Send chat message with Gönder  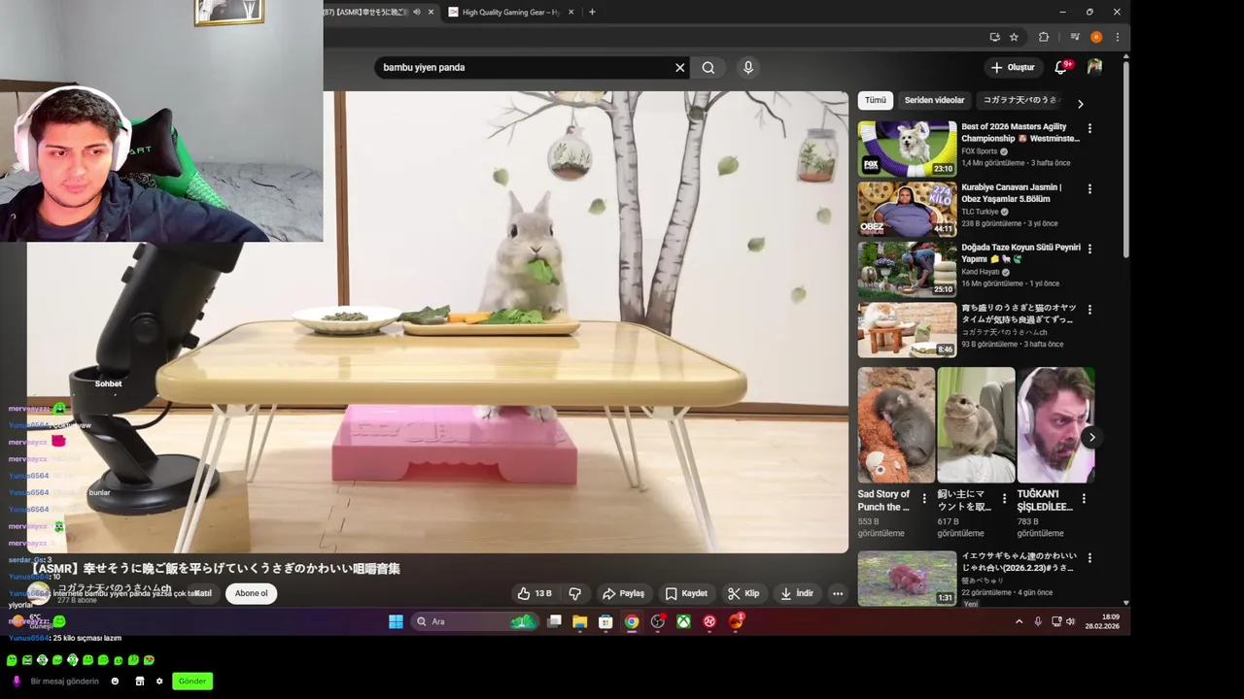[x=192, y=682]
